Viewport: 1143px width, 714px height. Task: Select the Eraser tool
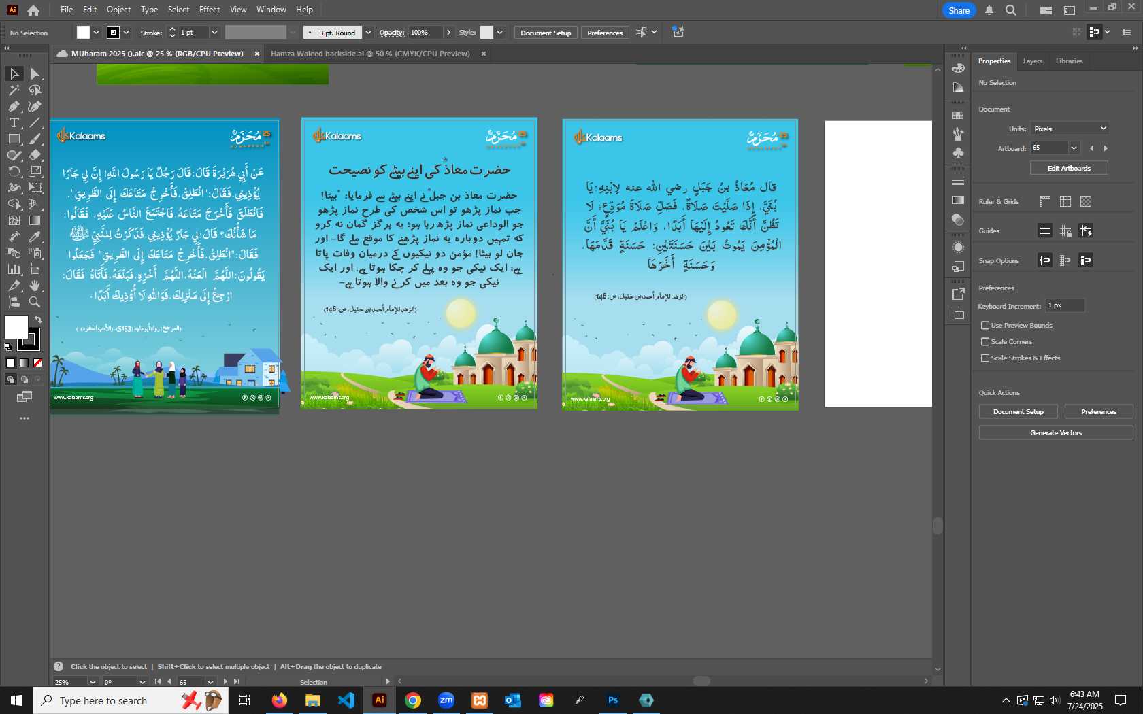click(x=35, y=155)
